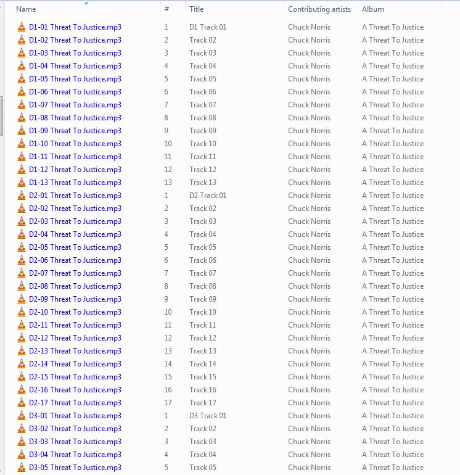Select file name D2-08 Threat To Justice.mp3

(75, 286)
